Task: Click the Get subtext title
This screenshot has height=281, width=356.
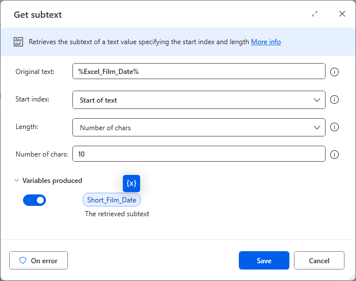Action: (38, 15)
